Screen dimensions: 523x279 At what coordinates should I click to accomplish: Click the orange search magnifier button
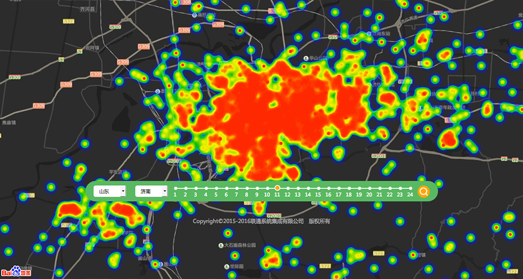(x=424, y=191)
